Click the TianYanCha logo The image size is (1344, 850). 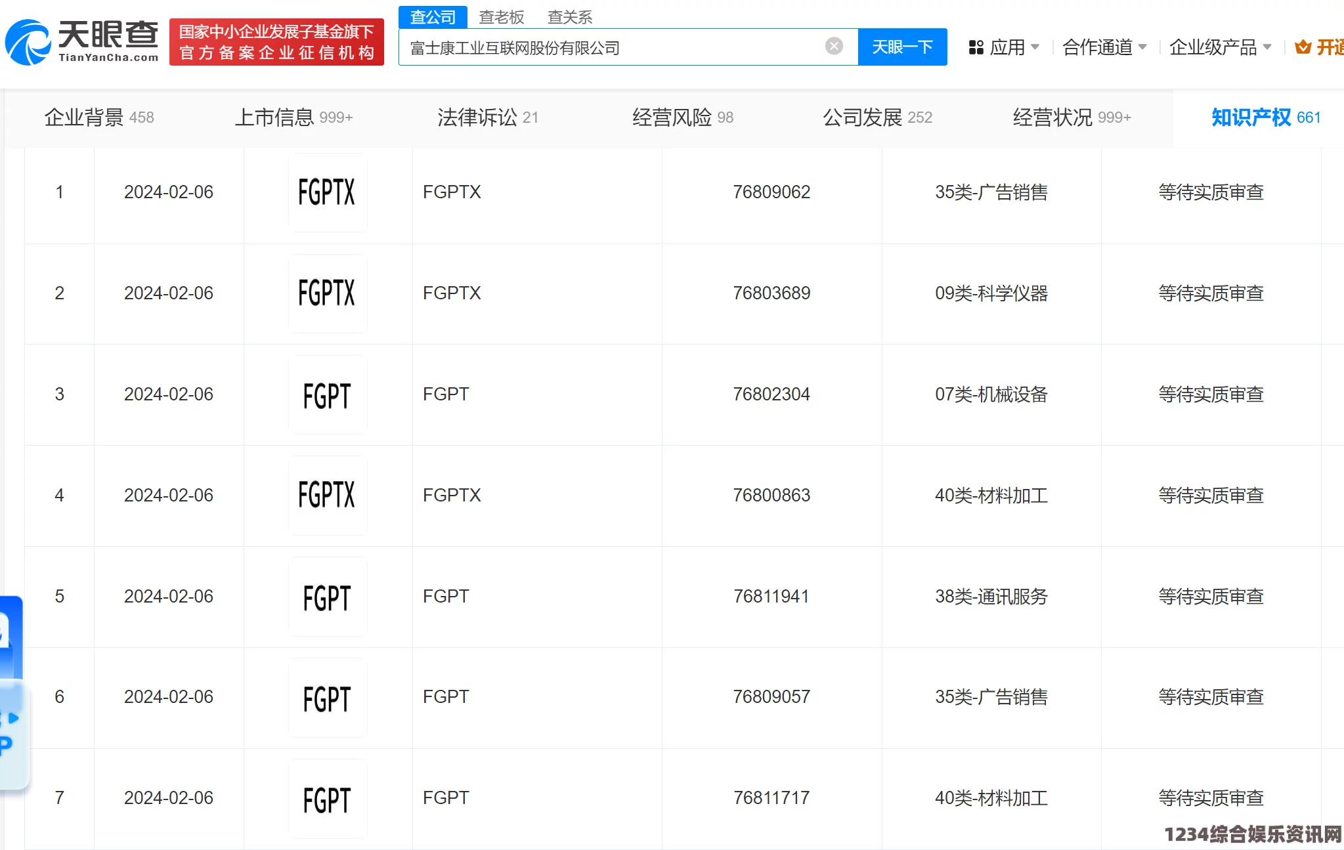[x=82, y=42]
